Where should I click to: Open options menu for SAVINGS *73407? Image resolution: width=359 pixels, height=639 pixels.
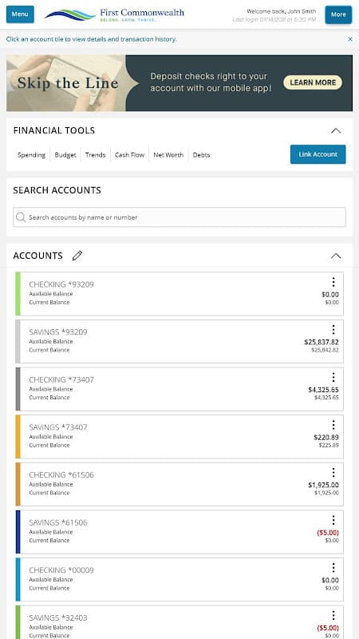(333, 425)
